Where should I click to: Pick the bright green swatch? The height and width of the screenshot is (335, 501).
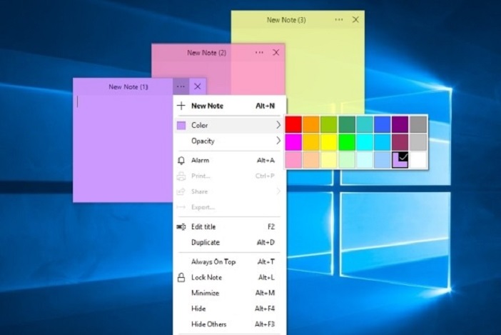[x=347, y=142]
